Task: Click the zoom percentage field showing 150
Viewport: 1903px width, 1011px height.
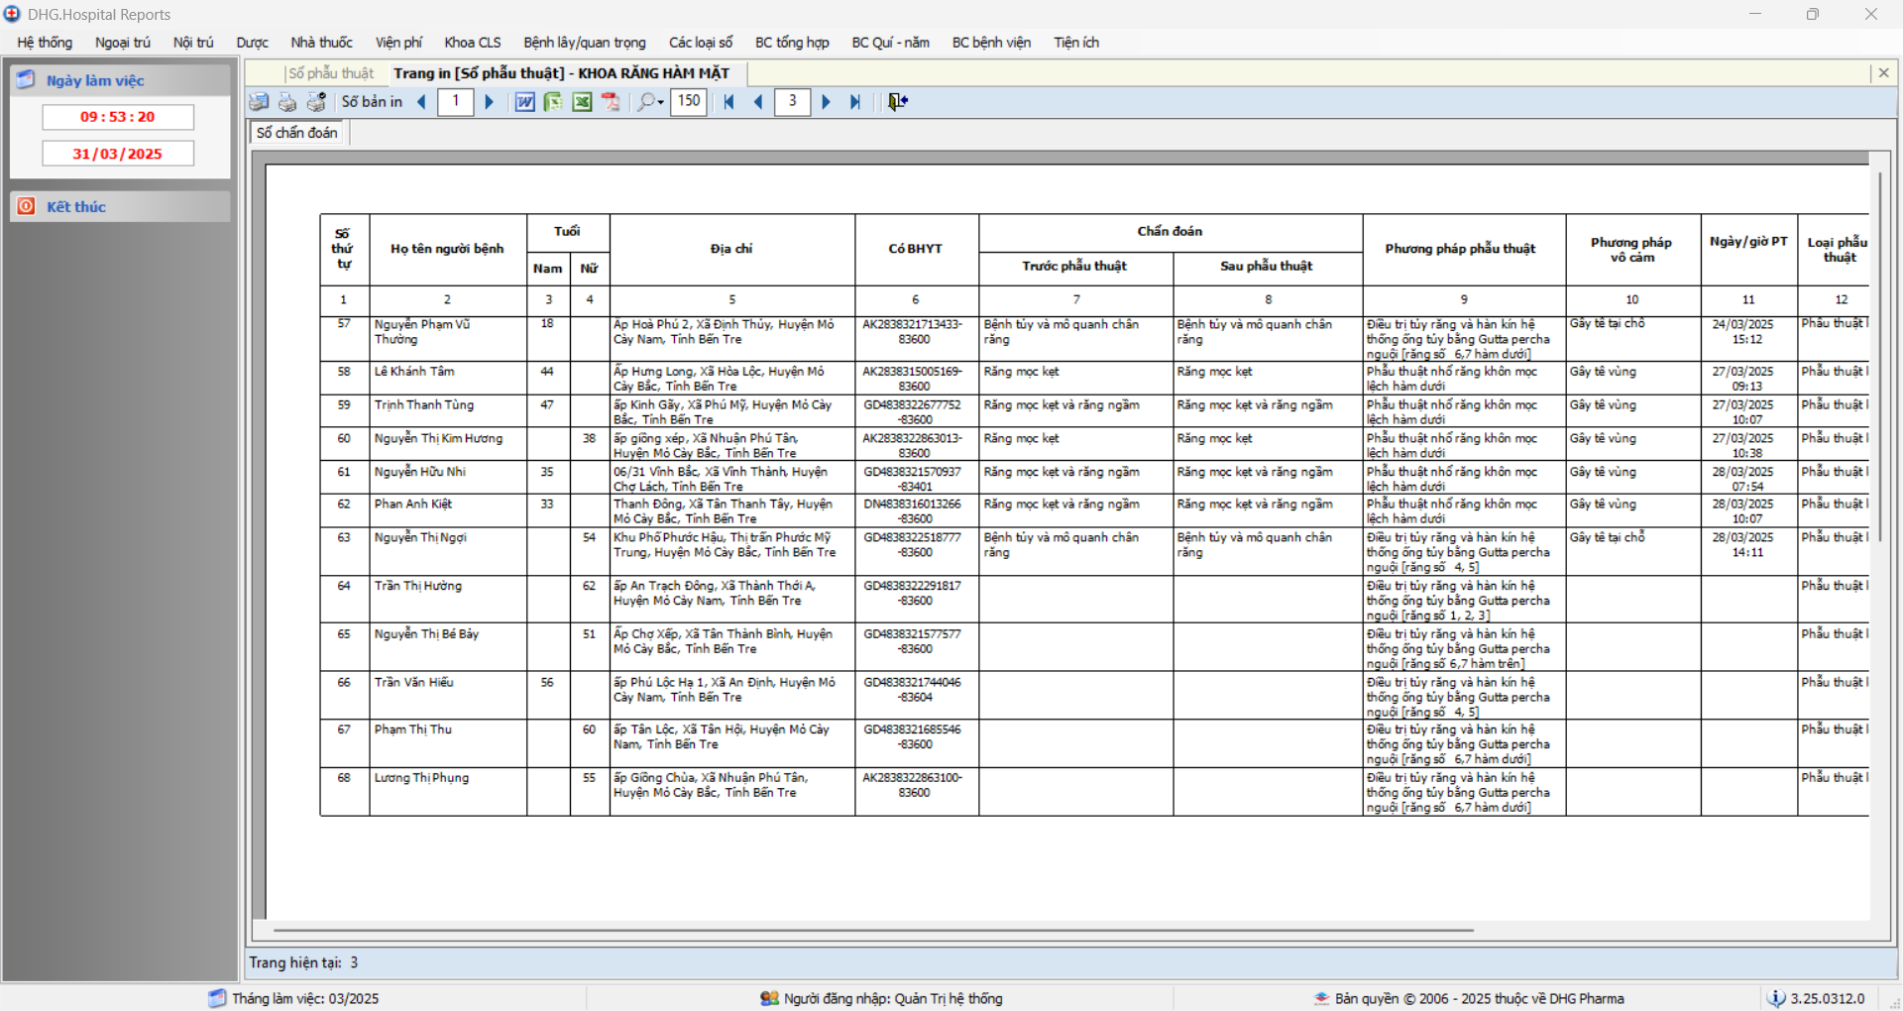Action: point(689,101)
